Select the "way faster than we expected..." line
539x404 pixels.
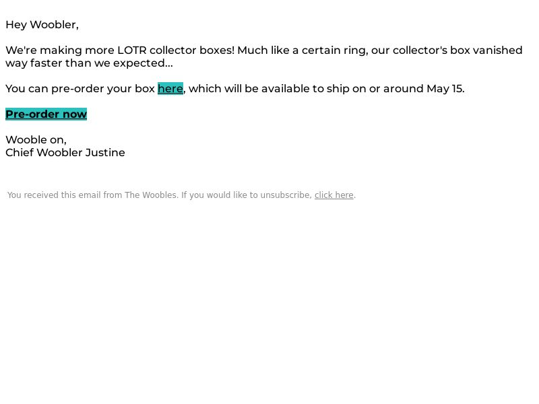pyautogui.click(x=89, y=63)
